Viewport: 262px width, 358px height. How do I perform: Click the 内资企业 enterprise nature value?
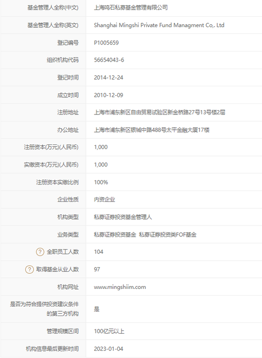[x=104, y=200]
